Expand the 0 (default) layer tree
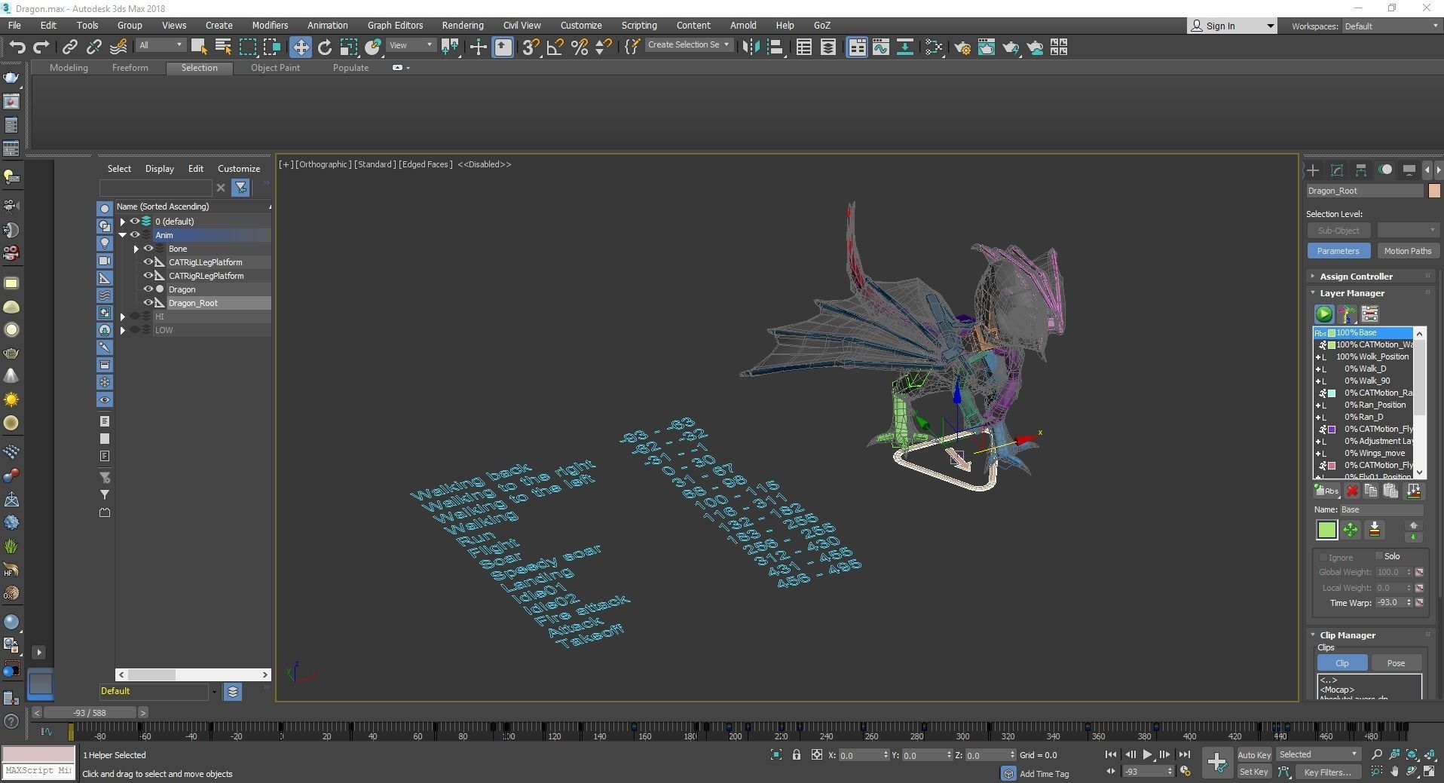The height and width of the screenshot is (783, 1444). point(123,222)
